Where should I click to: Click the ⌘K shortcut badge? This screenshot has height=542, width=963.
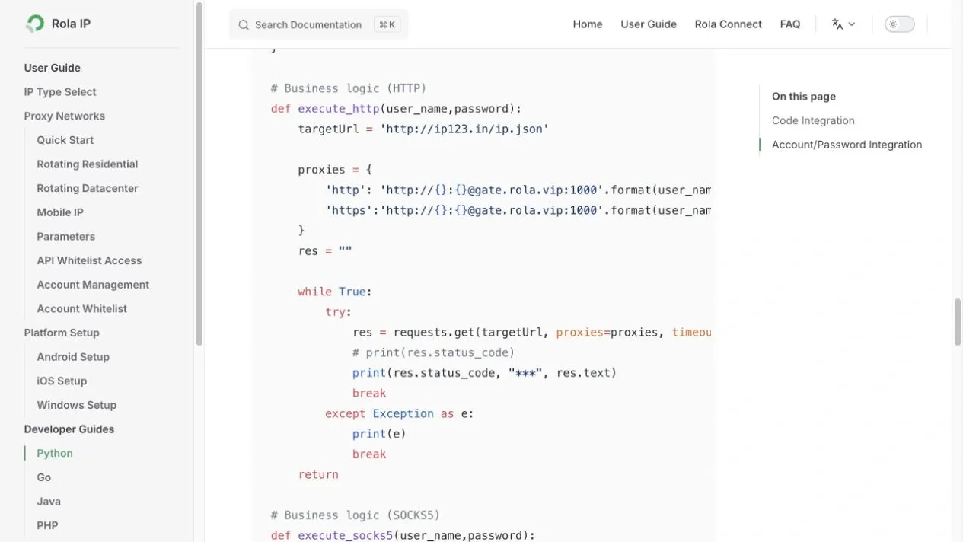[x=387, y=24]
